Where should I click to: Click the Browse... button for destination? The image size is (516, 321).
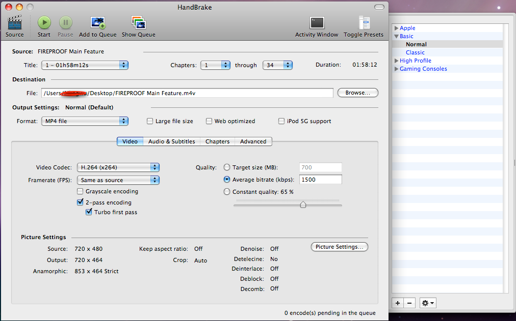(358, 93)
